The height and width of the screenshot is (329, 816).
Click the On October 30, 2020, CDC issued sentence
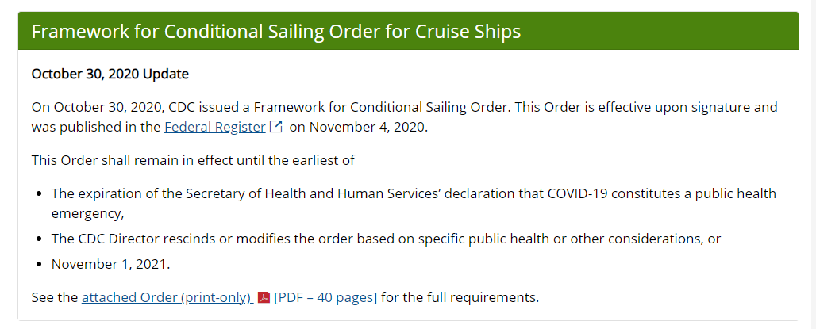404,117
